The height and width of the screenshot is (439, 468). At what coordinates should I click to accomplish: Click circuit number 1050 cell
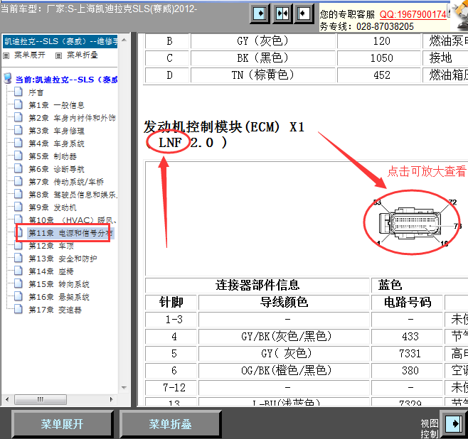pos(379,58)
